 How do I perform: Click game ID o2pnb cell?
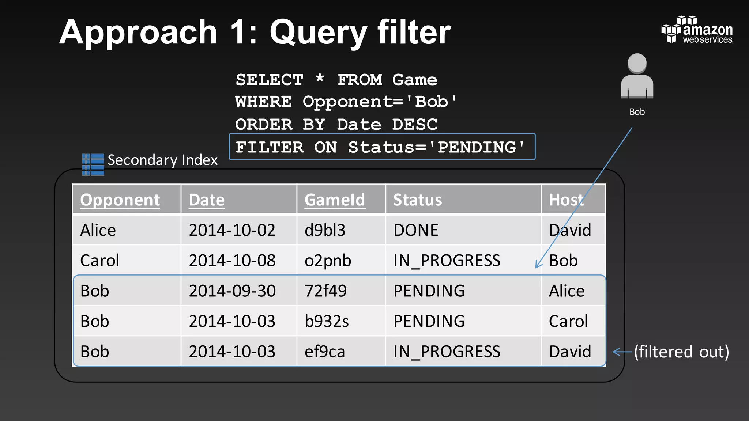point(328,261)
